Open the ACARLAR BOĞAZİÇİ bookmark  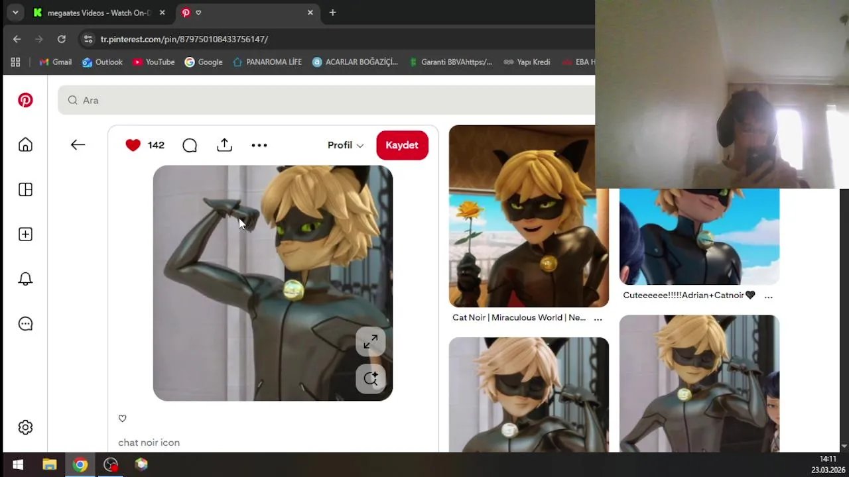[355, 62]
